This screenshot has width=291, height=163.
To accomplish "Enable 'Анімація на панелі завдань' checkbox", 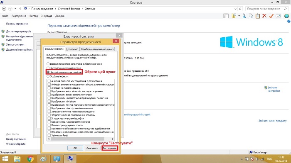I will [49, 88].
